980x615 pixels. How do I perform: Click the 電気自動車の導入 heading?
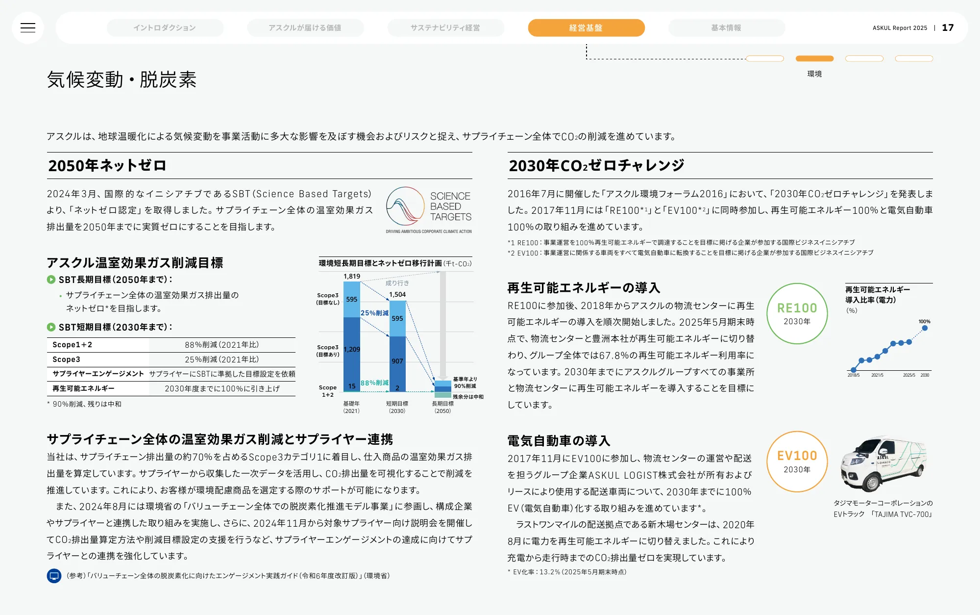(x=559, y=441)
